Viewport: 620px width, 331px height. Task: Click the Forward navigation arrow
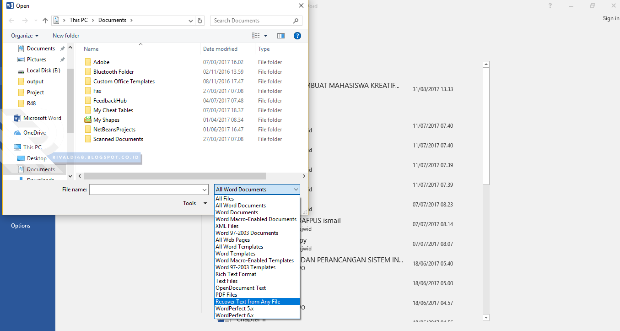tap(25, 21)
